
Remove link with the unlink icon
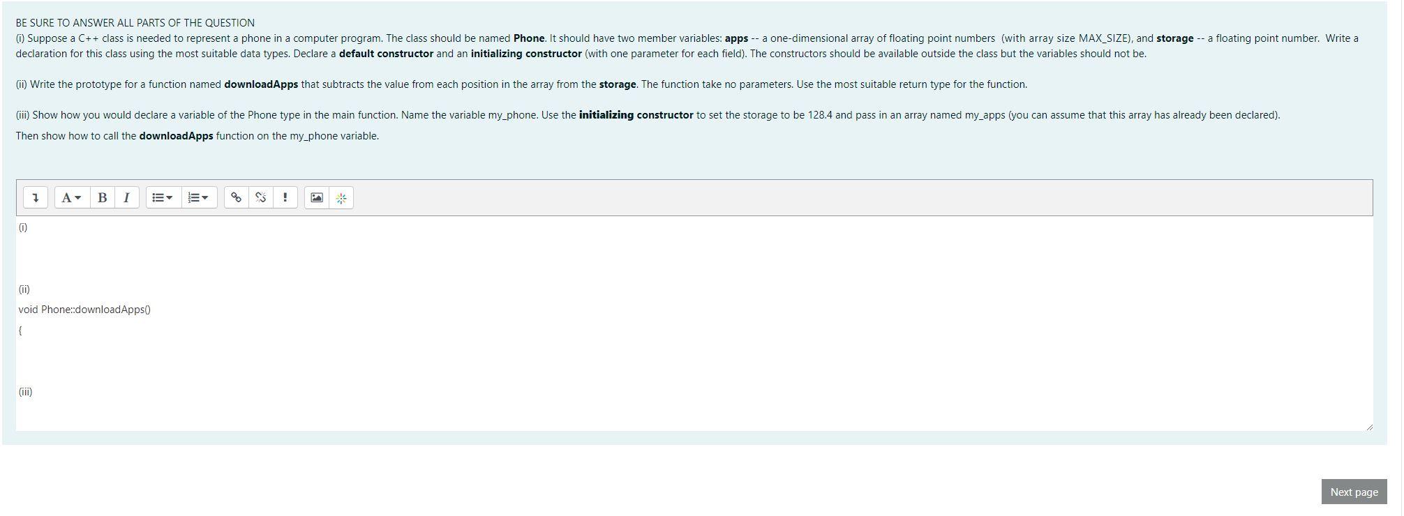[x=260, y=197]
